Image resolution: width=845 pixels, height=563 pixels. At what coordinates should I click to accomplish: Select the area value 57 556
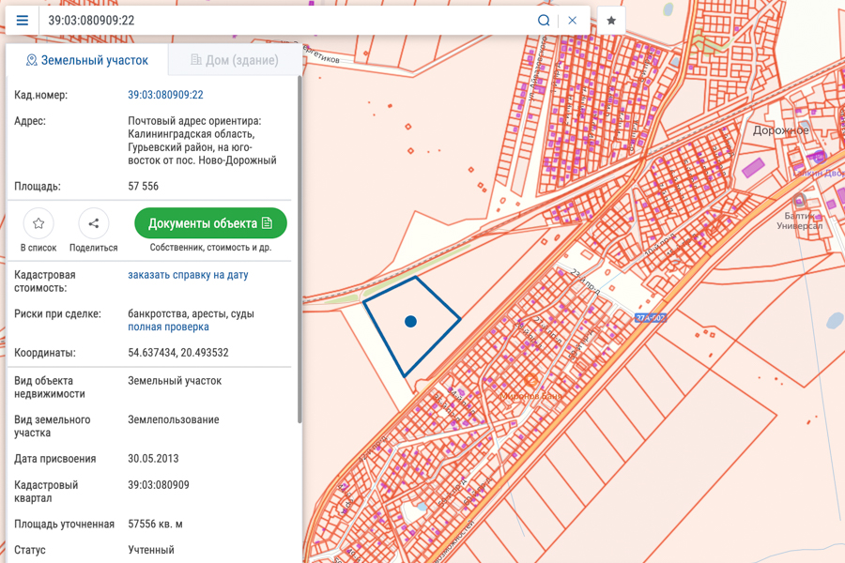144,187
